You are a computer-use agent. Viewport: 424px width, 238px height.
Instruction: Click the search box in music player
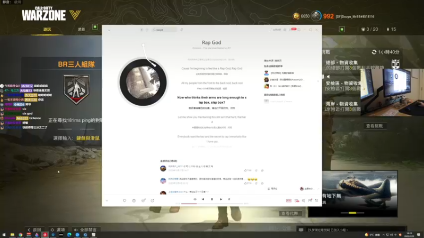[x=164, y=30]
